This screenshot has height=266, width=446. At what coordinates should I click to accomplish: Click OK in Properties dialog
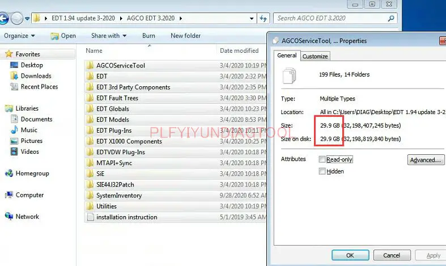[350, 255]
